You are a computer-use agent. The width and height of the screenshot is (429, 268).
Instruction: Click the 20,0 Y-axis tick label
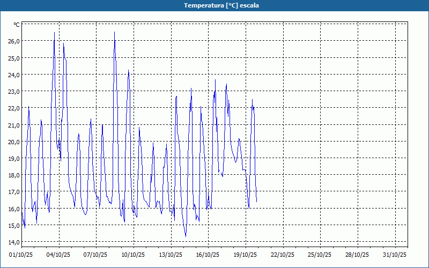pos(13,142)
